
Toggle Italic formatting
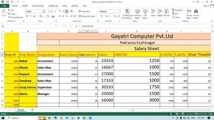pyautogui.click(x=30, y=16)
